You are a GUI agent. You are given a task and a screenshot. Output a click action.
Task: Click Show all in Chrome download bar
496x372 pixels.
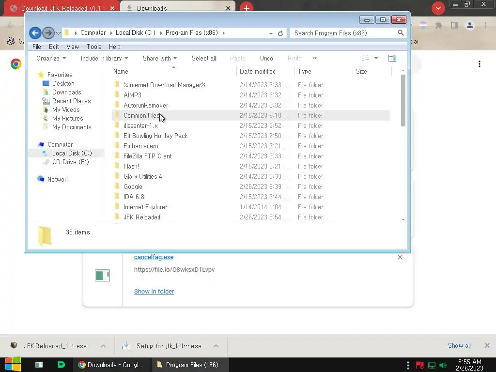click(459, 345)
